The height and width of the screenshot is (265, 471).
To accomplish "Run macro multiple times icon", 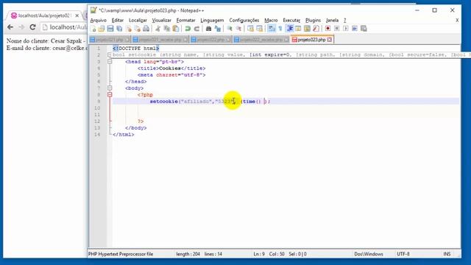I will pos(355,29).
